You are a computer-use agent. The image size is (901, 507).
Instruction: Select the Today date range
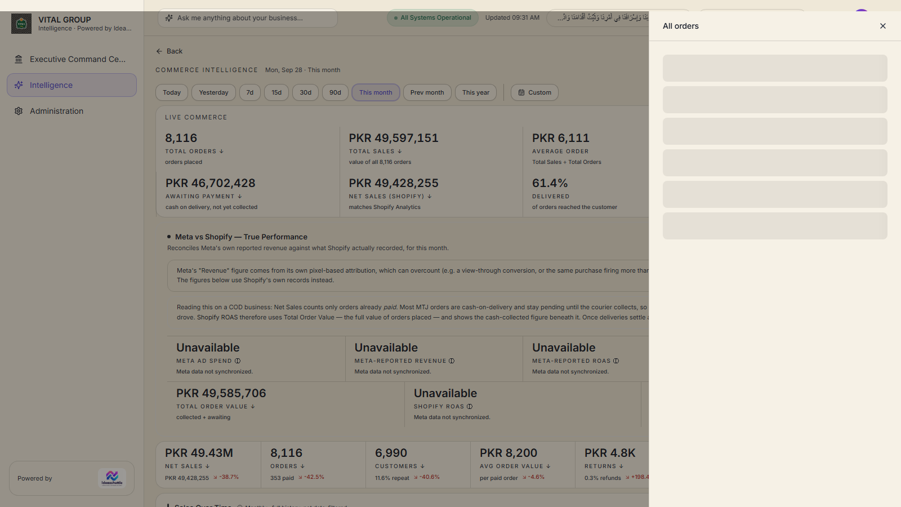(172, 92)
